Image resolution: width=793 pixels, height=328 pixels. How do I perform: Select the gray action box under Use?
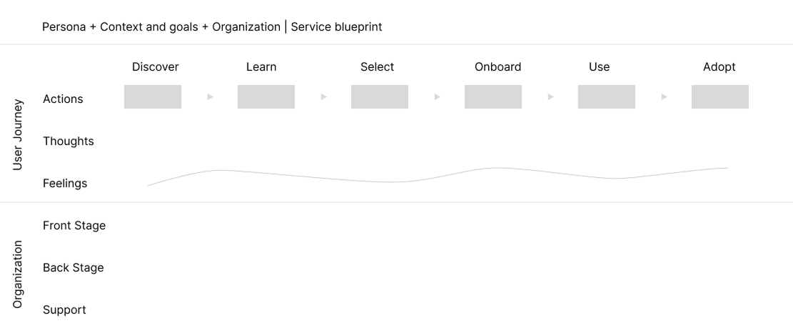click(607, 96)
